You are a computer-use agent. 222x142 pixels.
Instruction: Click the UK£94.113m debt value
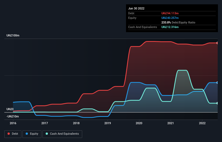point(170,13)
